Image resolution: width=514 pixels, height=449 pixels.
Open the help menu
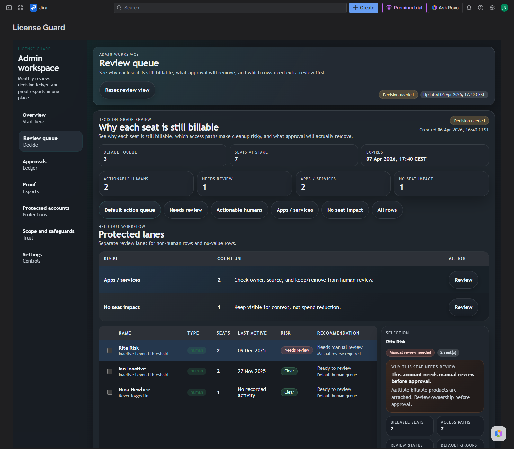(x=481, y=7)
